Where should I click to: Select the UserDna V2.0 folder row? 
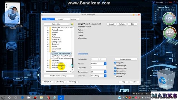[x=56, y=49]
